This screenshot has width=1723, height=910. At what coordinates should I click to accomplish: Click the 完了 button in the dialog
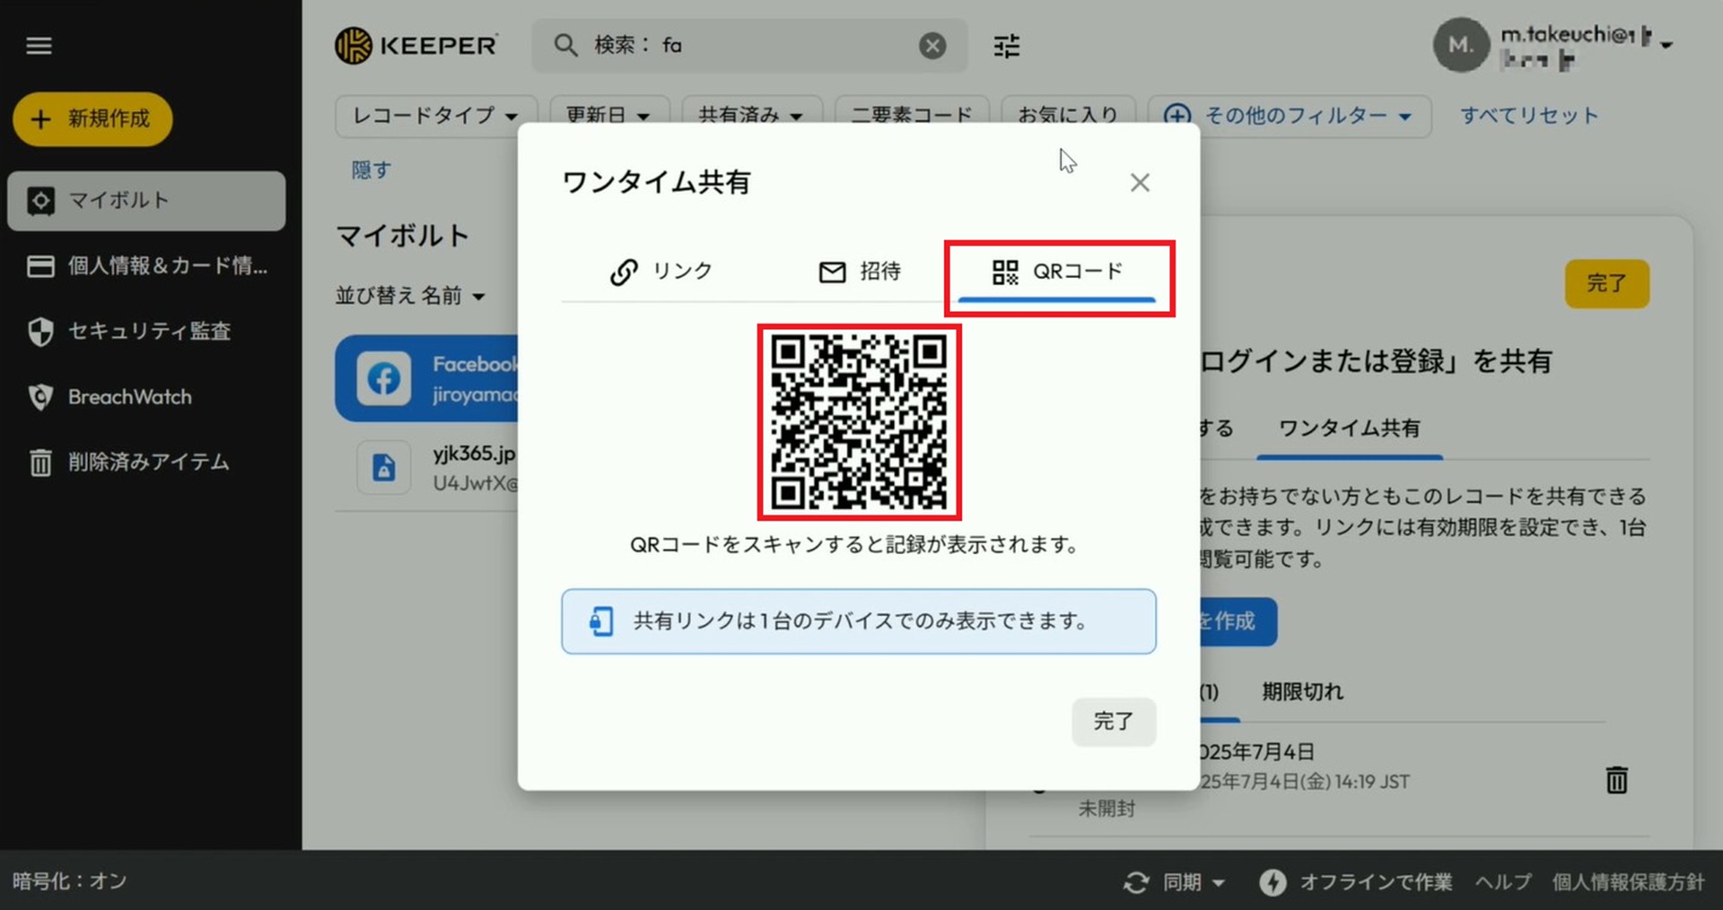tap(1113, 721)
